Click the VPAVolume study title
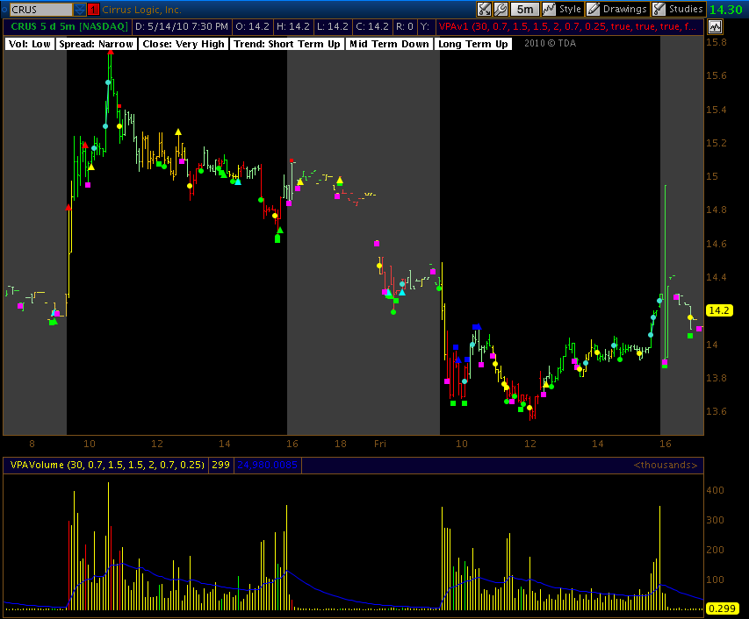The image size is (749, 619). pos(107,465)
